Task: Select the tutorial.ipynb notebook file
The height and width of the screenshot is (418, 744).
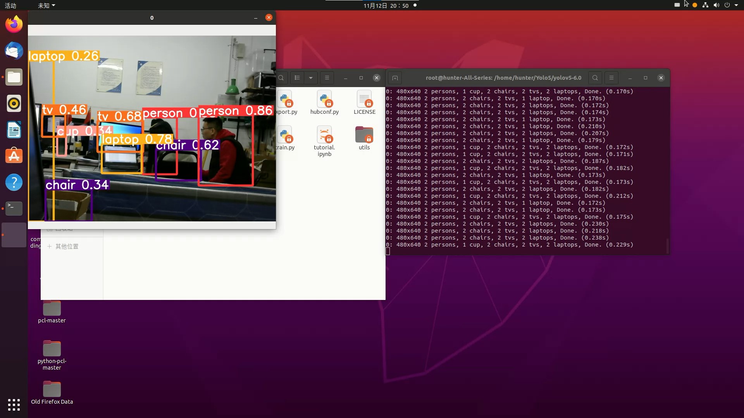Action: tap(324, 141)
